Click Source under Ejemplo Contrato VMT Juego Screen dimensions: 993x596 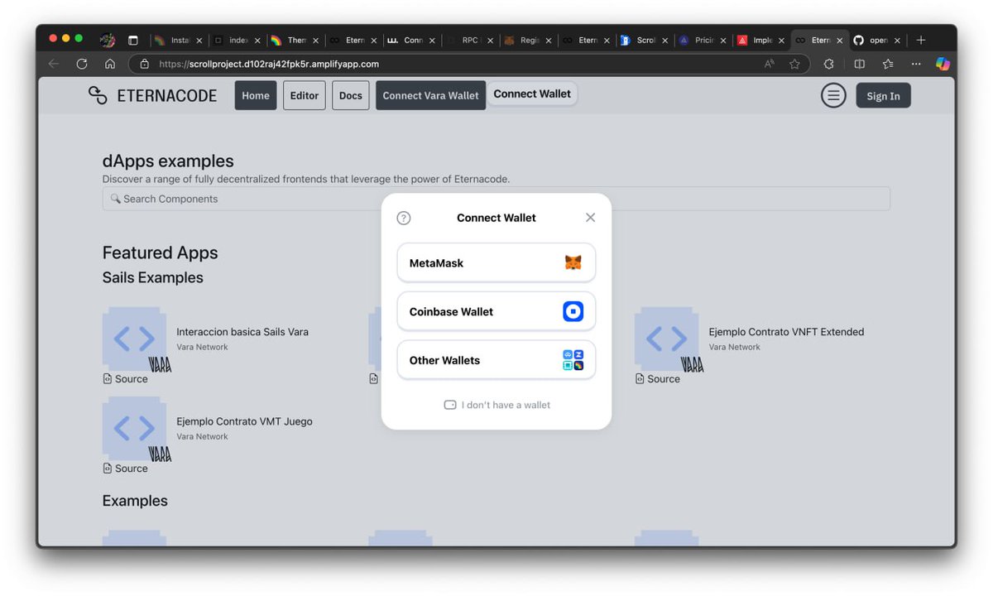tap(126, 469)
